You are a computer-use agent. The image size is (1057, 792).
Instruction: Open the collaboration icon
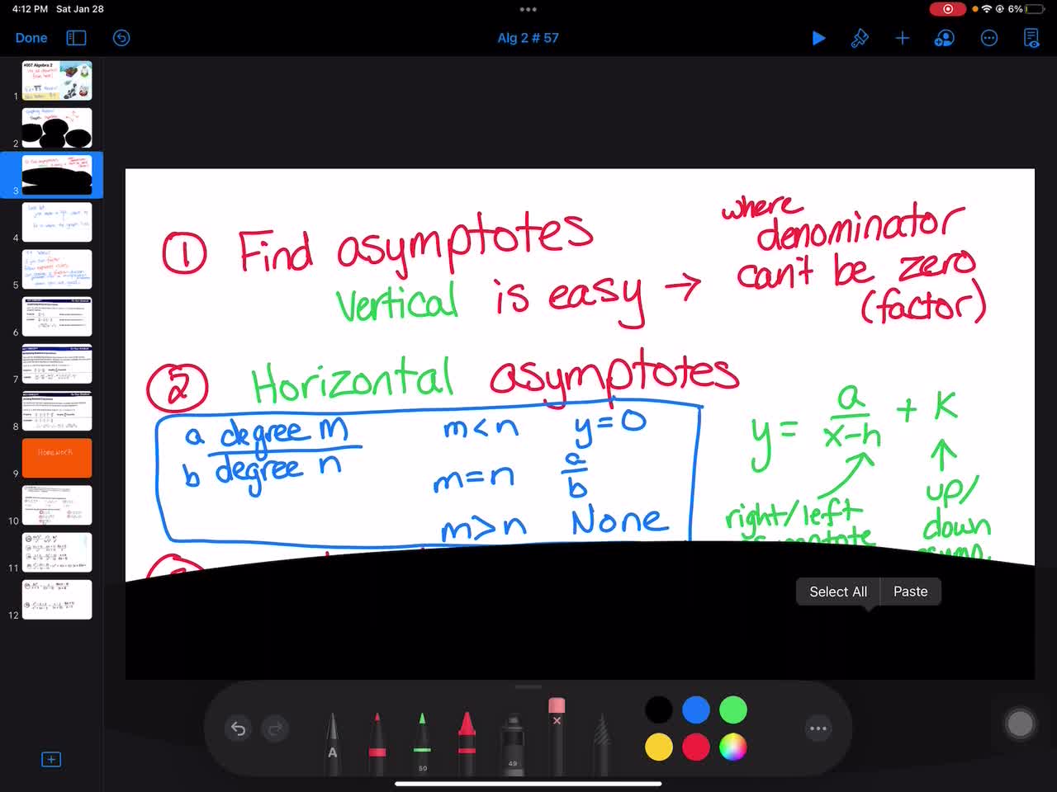[x=945, y=38]
